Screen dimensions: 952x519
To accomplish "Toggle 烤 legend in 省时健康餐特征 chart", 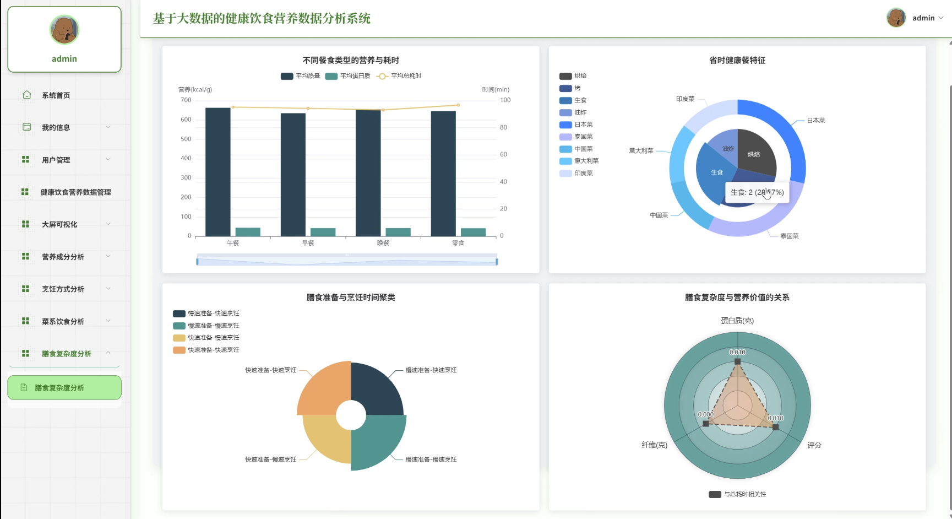I will point(570,88).
